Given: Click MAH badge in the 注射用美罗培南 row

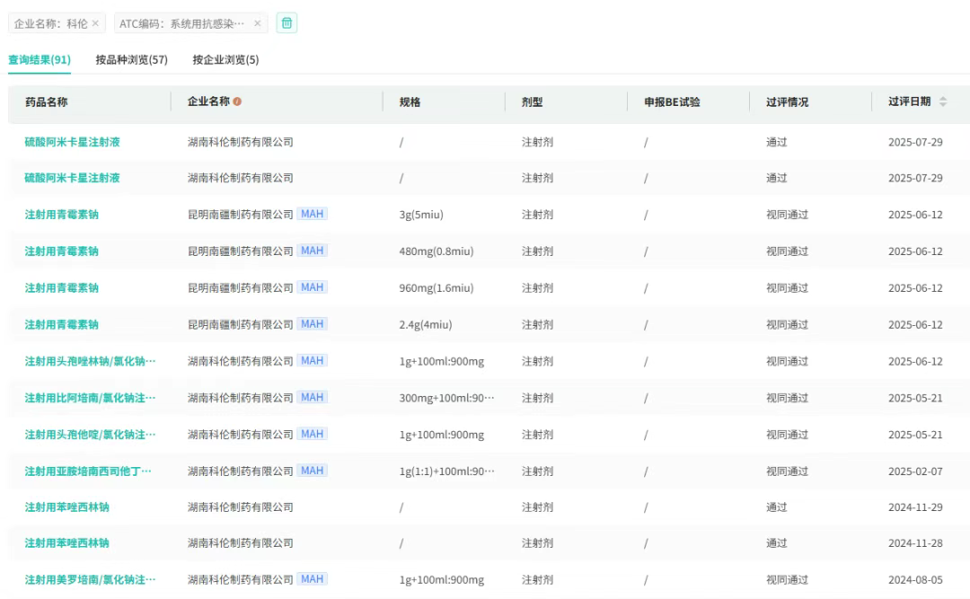Looking at the screenshot, I should (x=313, y=580).
